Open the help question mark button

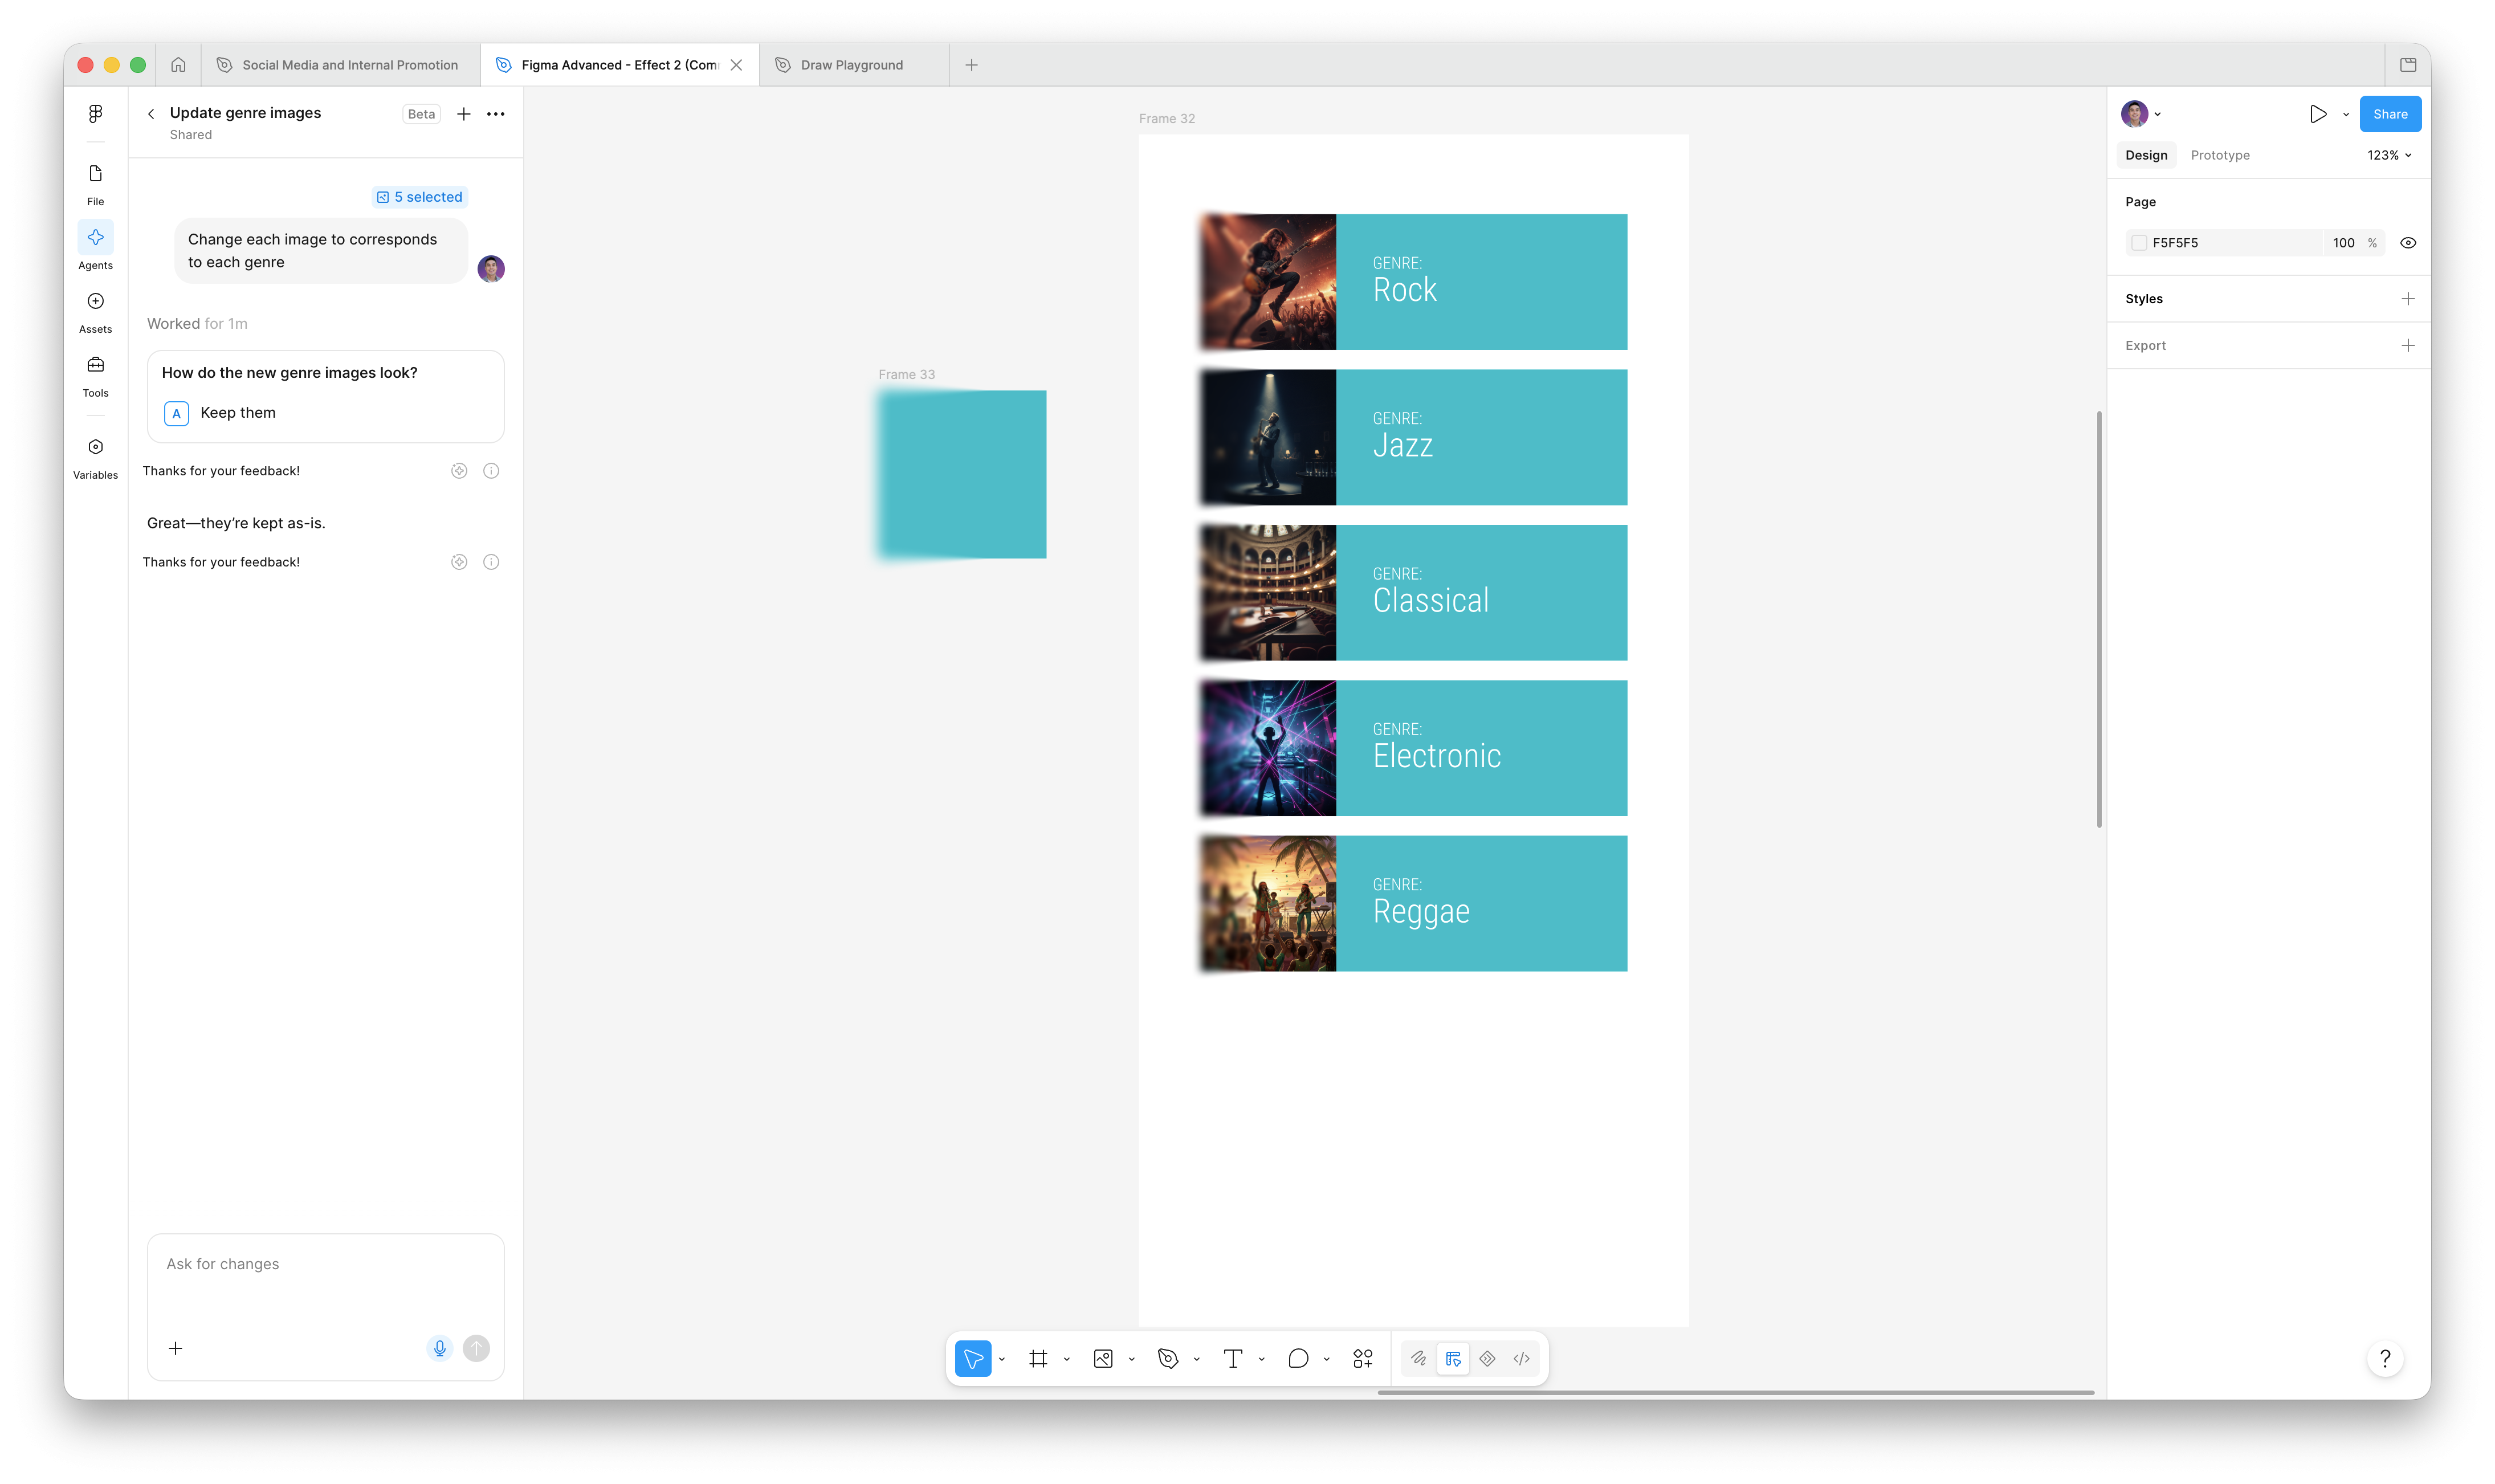pyautogui.click(x=2385, y=1358)
